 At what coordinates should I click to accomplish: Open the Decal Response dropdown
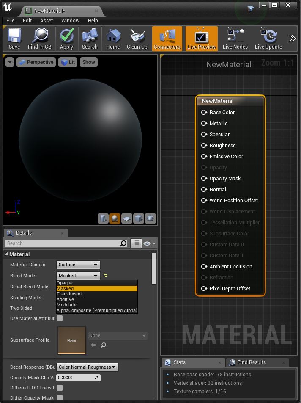[88, 367]
